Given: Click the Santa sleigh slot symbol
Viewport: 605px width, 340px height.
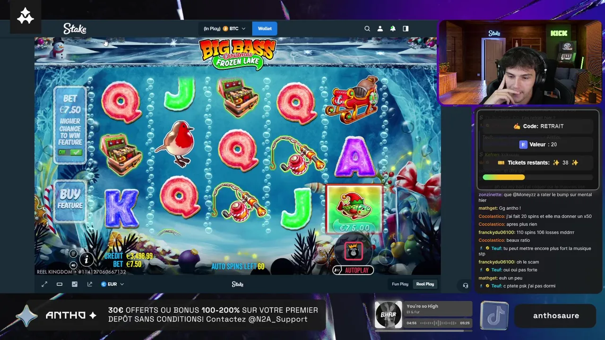Looking at the screenshot, I should [353, 101].
